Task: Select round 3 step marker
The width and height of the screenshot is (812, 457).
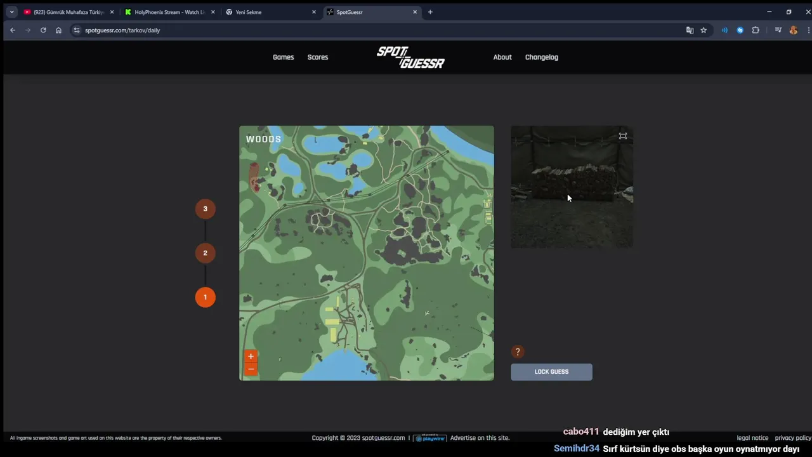Action: [205, 209]
